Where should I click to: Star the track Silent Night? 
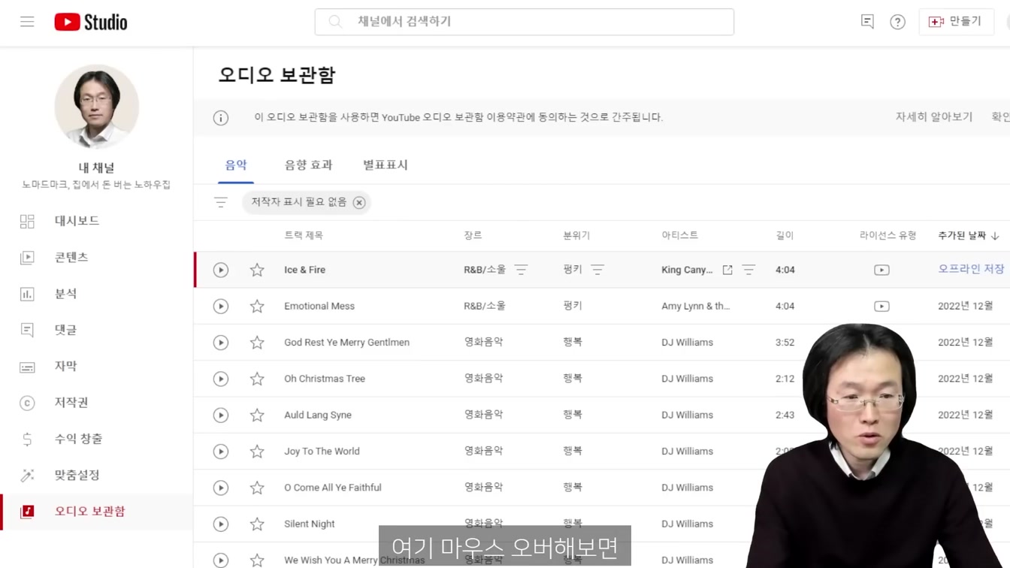[x=257, y=524]
